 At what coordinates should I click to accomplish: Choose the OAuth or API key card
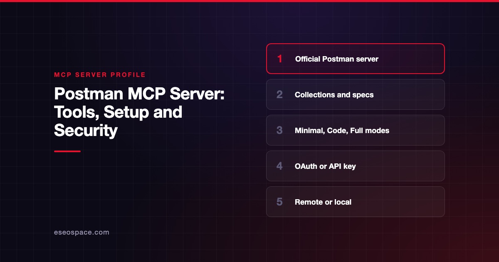356,166
